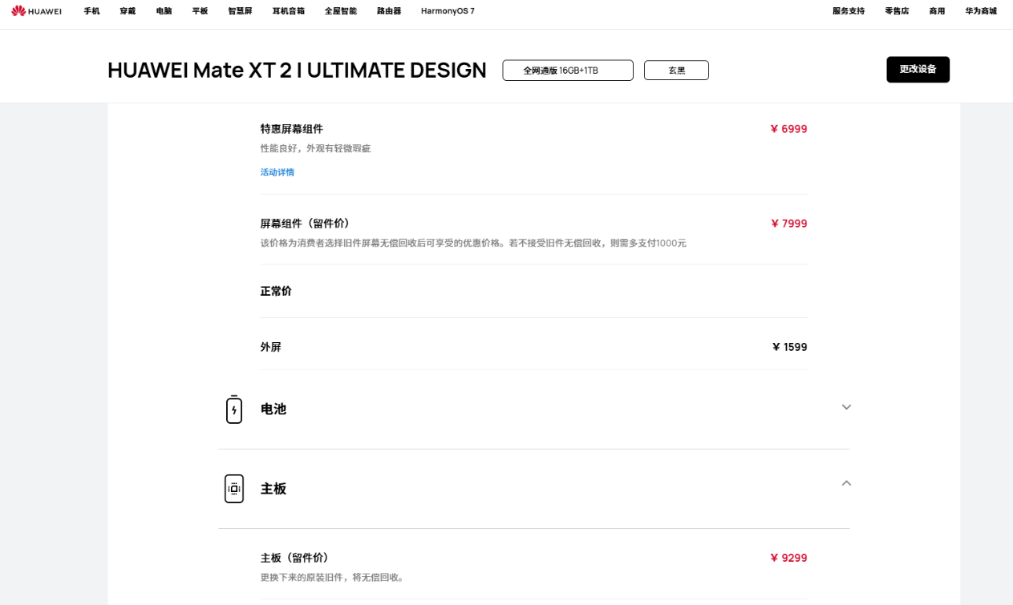Open the 耳机音箱 menu
This screenshot has width=1013, height=605.
point(289,11)
